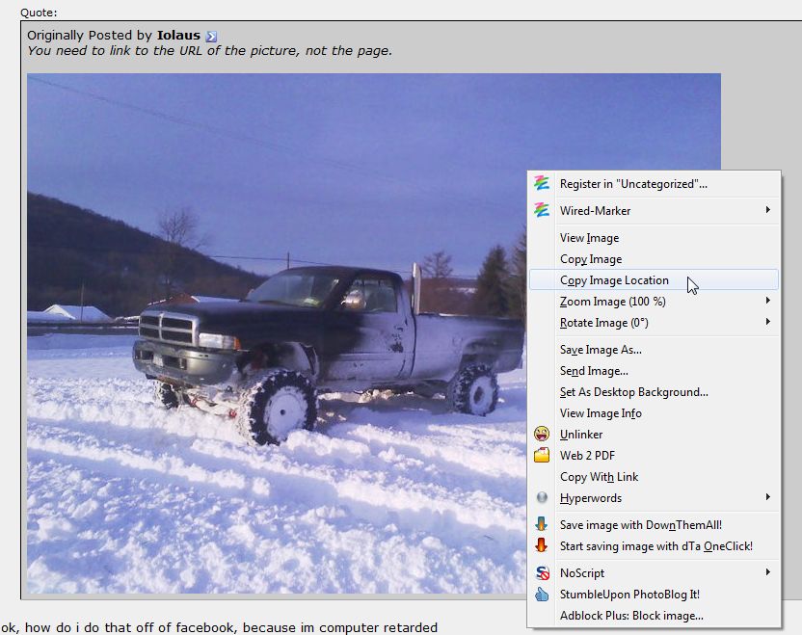Choose Web 2 PDF
802x635 pixels.
(x=654, y=456)
